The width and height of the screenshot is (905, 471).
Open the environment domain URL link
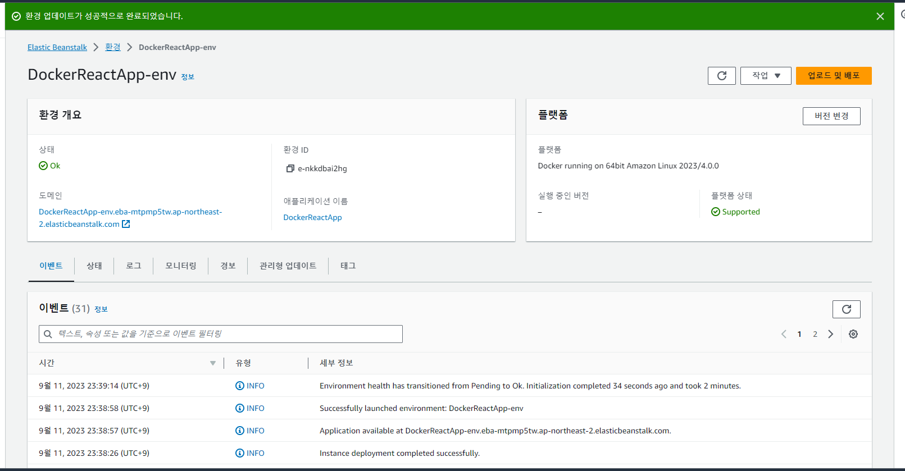point(130,218)
